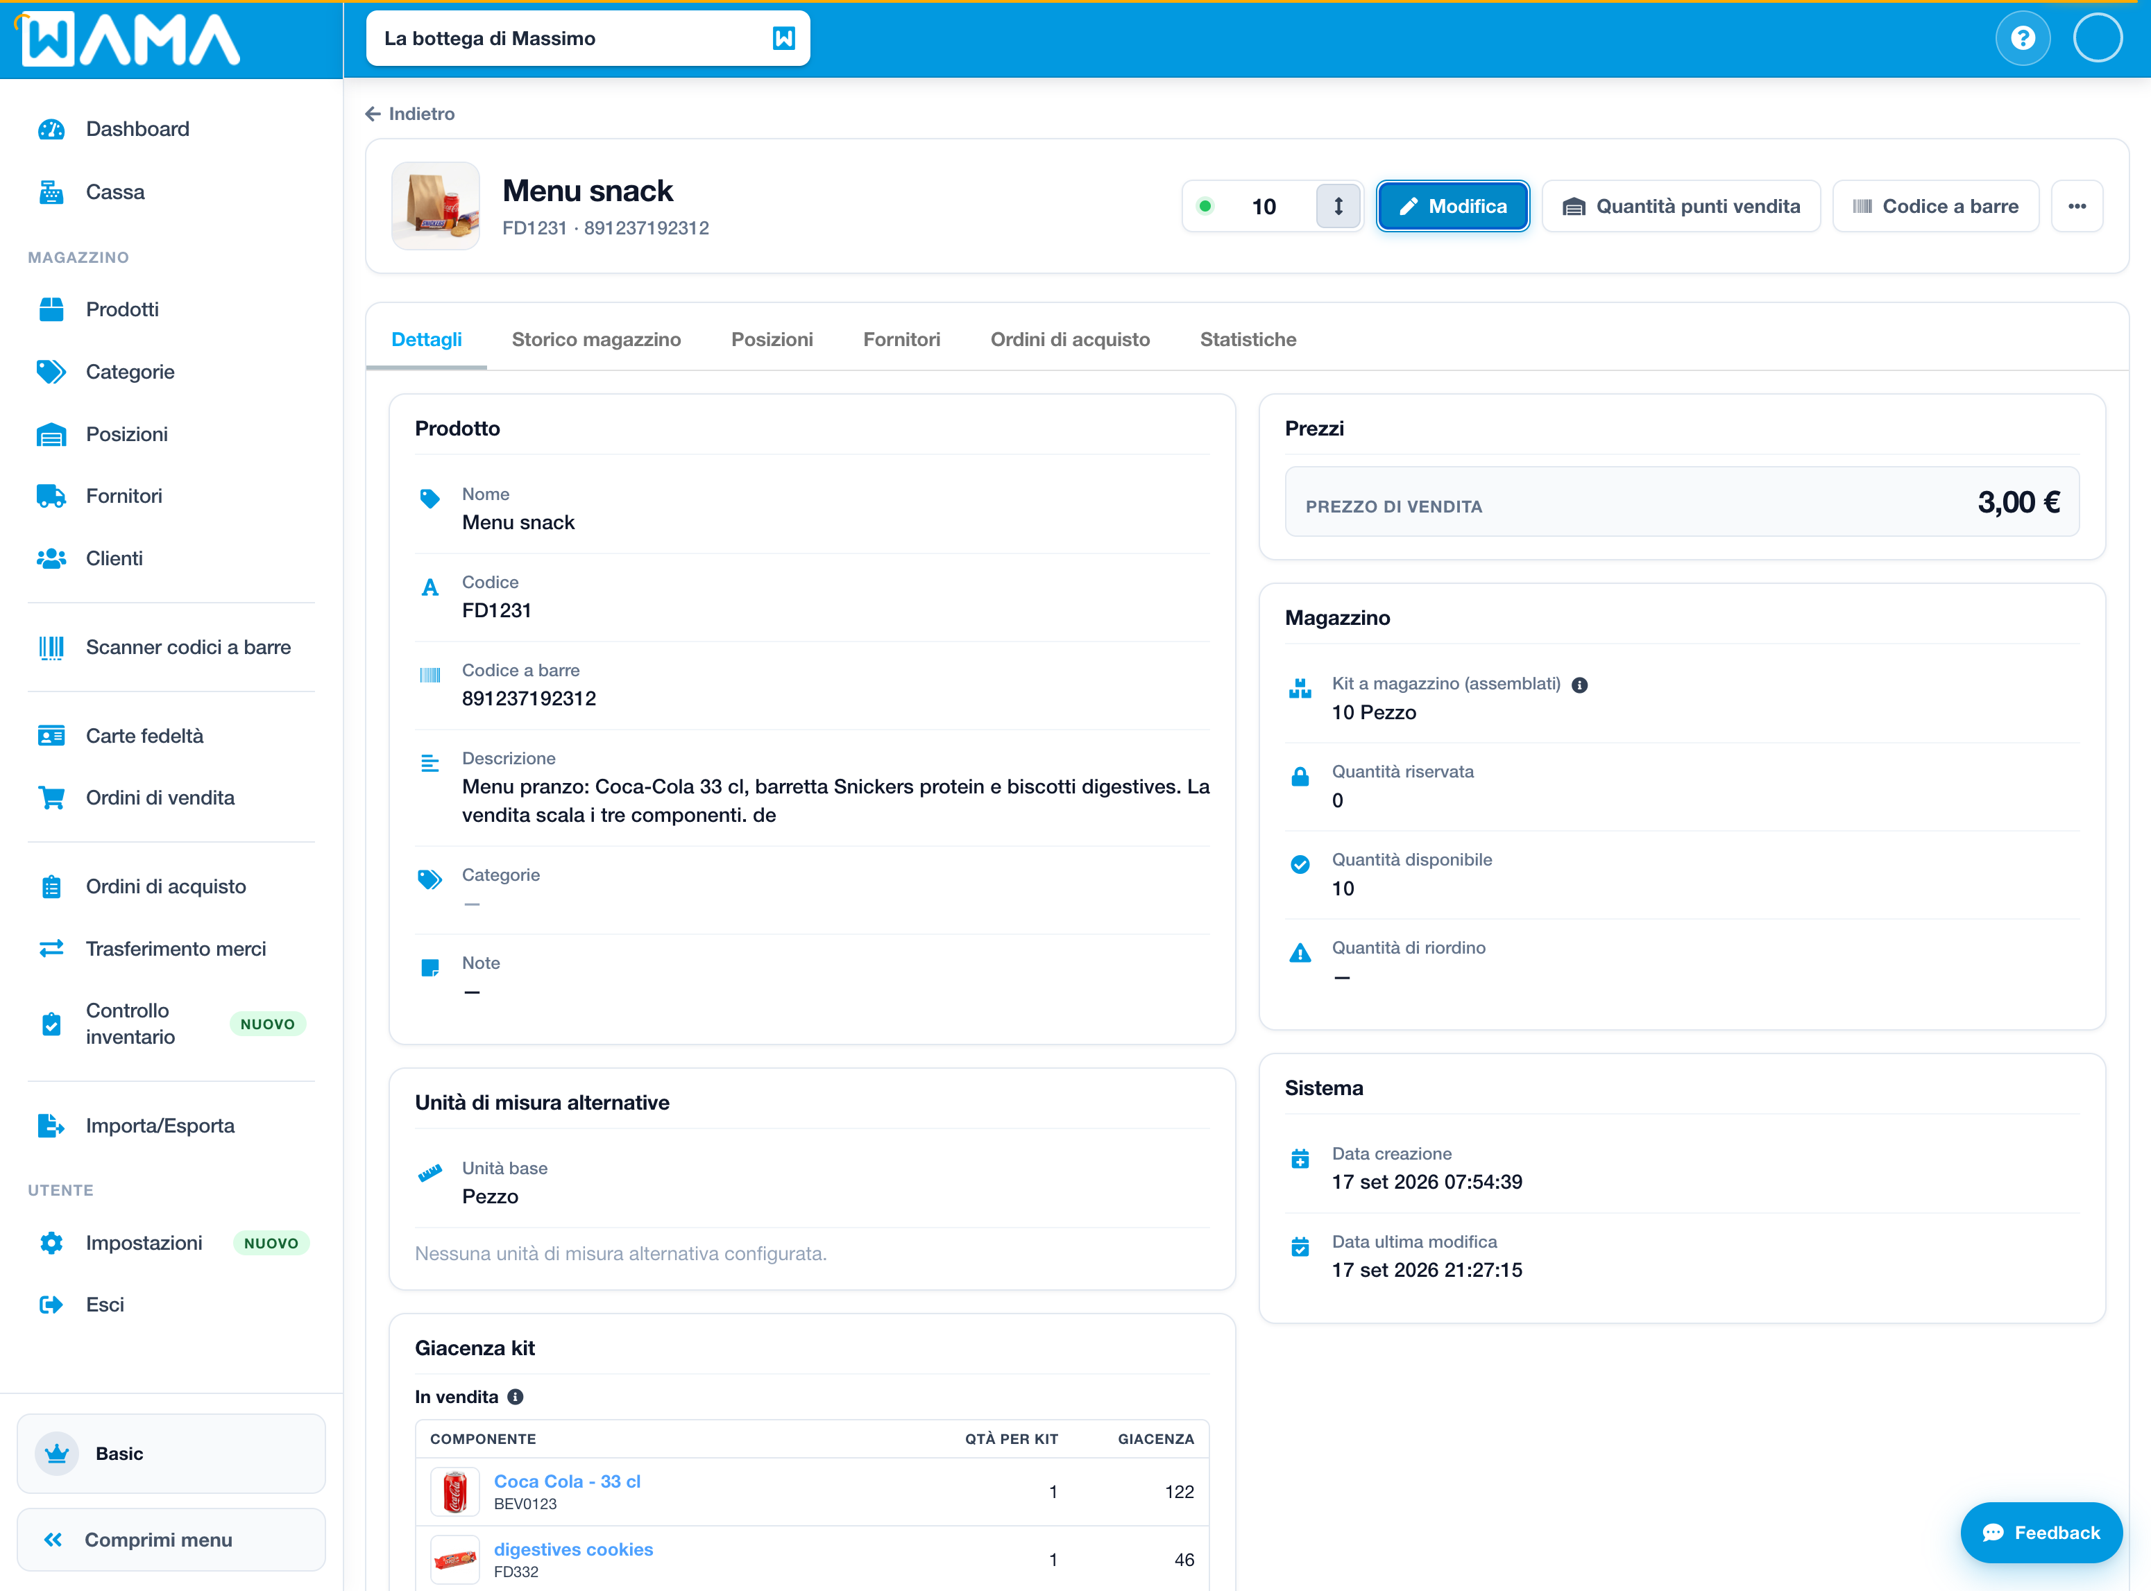2151x1591 pixels.
Task: Click the Basic plan badge
Action: point(171,1454)
